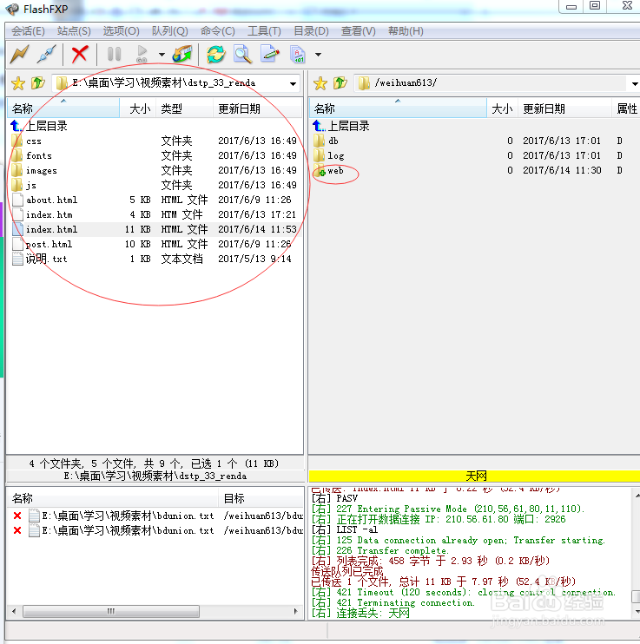Open the 目录(D) menu

pyautogui.click(x=311, y=31)
